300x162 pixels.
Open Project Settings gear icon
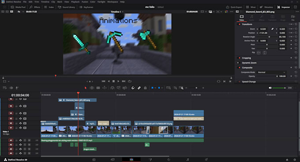295,160
